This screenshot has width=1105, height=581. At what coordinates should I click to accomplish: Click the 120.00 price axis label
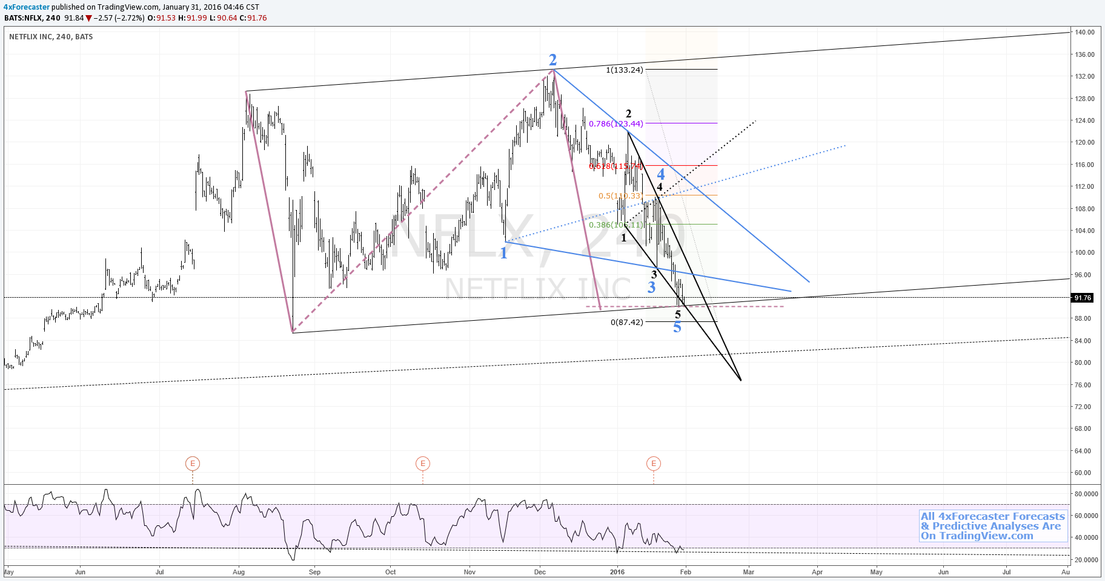(x=1085, y=143)
